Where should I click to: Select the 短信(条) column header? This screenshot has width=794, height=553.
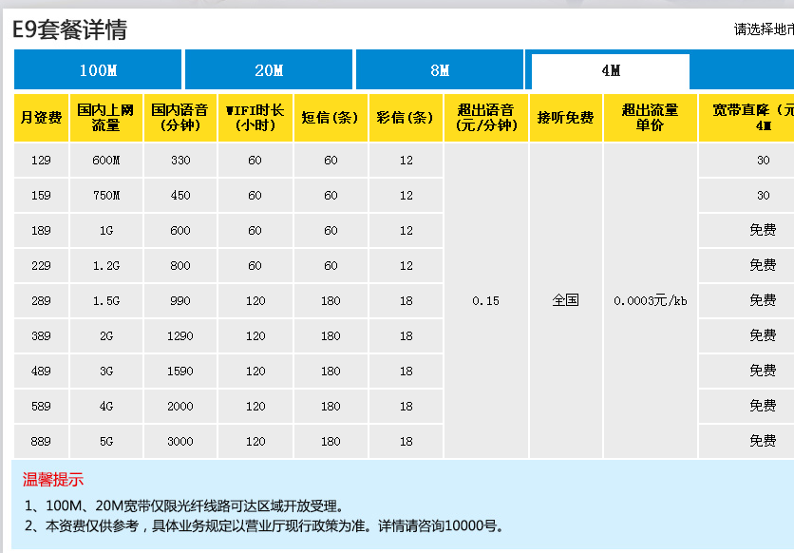click(330, 118)
